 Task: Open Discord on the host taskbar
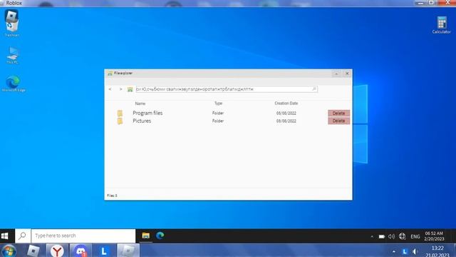pyautogui.click(x=81, y=251)
